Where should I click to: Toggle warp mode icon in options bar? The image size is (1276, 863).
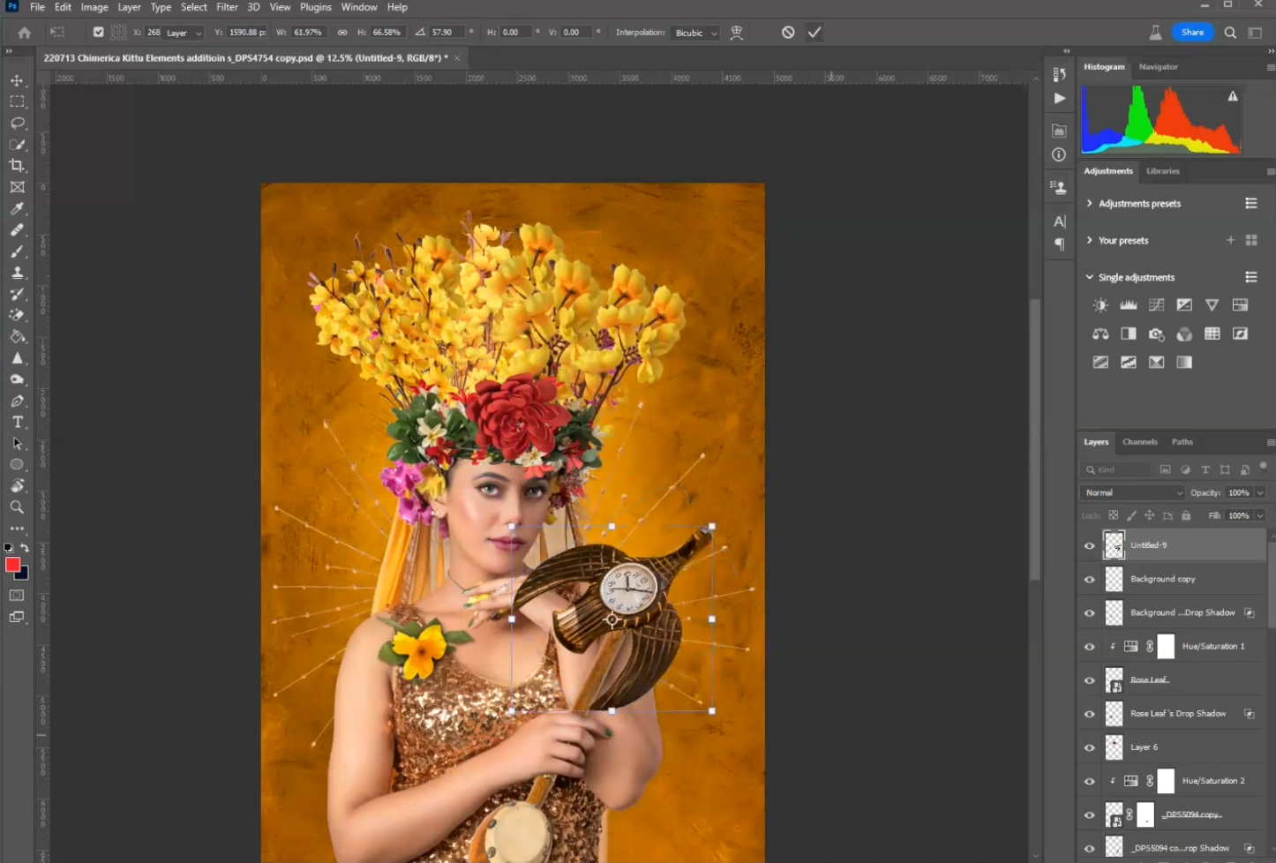pos(737,33)
